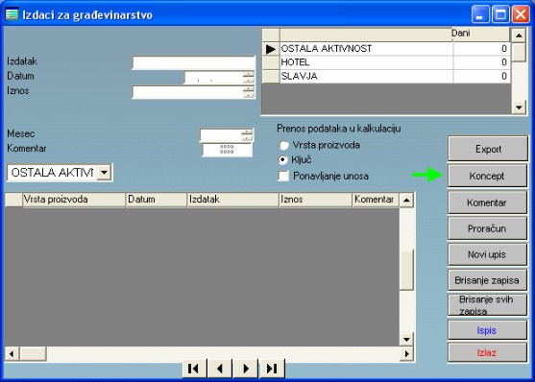Click the blue Ispis button
The width and height of the screenshot is (535, 382).
[x=488, y=330]
